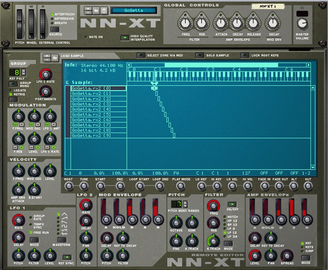Click the Global Amp Envelope Release knob
Screen dimensions: 328x270
click(253, 23)
